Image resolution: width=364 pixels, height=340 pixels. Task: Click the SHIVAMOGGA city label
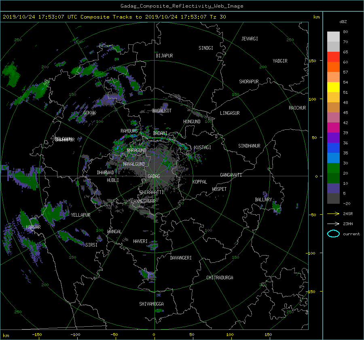tap(151, 304)
